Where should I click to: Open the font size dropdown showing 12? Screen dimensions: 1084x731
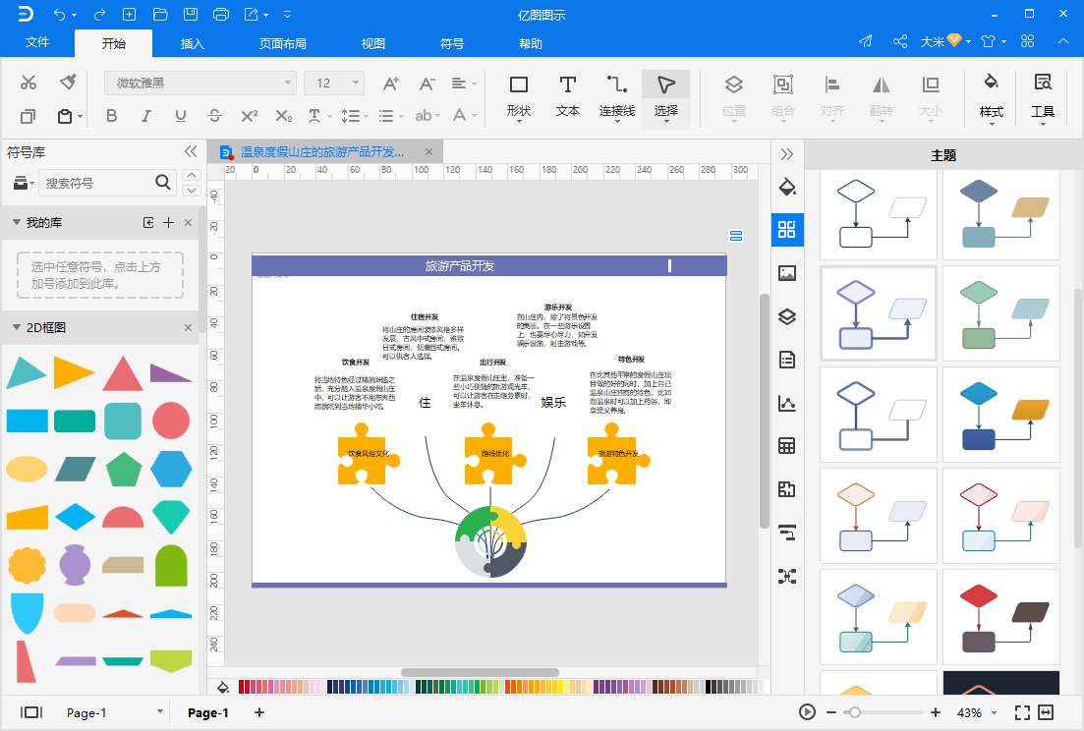pyautogui.click(x=334, y=83)
